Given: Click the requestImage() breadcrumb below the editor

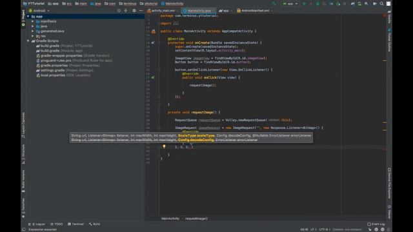Looking at the screenshot, I should pos(196,218).
